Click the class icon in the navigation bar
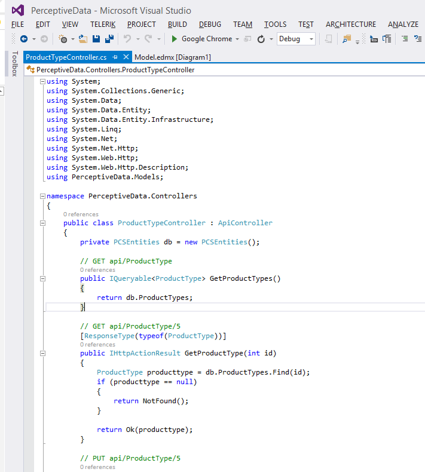The width and height of the screenshot is (425, 472). [x=30, y=70]
